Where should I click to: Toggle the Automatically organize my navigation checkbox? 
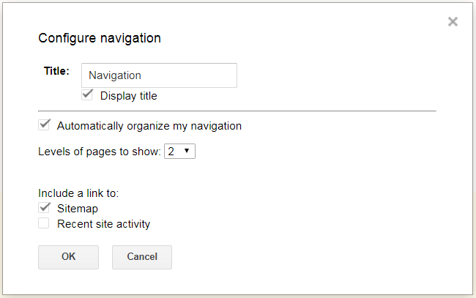coord(44,124)
